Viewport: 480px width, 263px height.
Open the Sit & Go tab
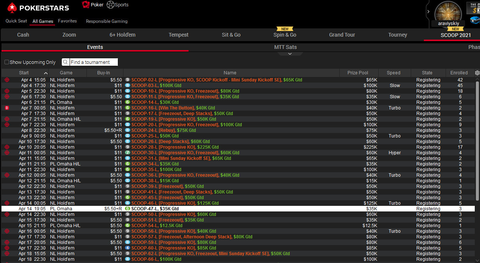coord(231,35)
